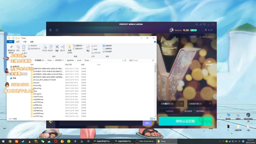Screen dimensions: 256x144
Task: Switch to OBS 25.0.8 in taskbar
Action: (x=145, y=141)
